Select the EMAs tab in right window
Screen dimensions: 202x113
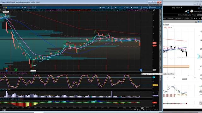[187, 18]
